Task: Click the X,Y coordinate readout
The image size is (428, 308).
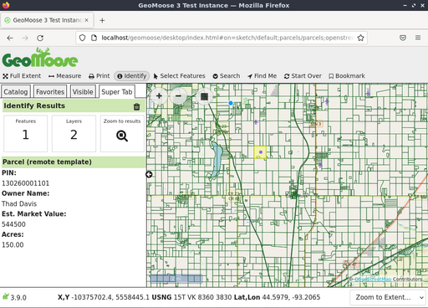Action: [104, 297]
